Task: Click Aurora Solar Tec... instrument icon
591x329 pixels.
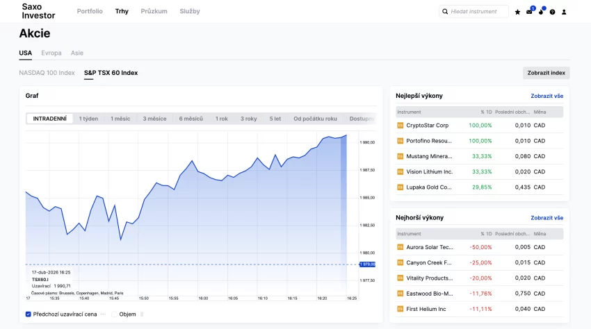Action: pyautogui.click(x=400, y=247)
